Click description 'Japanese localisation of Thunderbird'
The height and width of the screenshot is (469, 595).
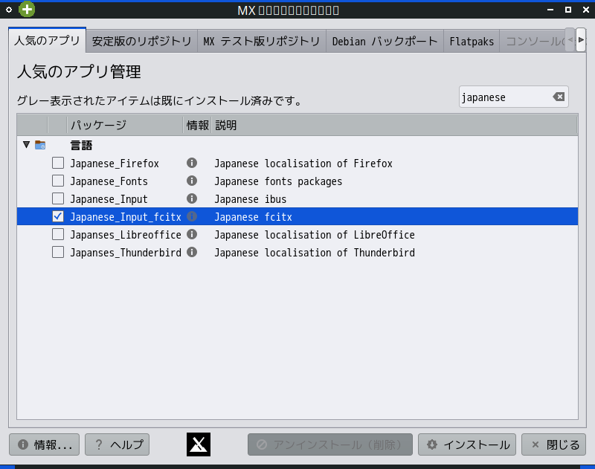coord(315,253)
